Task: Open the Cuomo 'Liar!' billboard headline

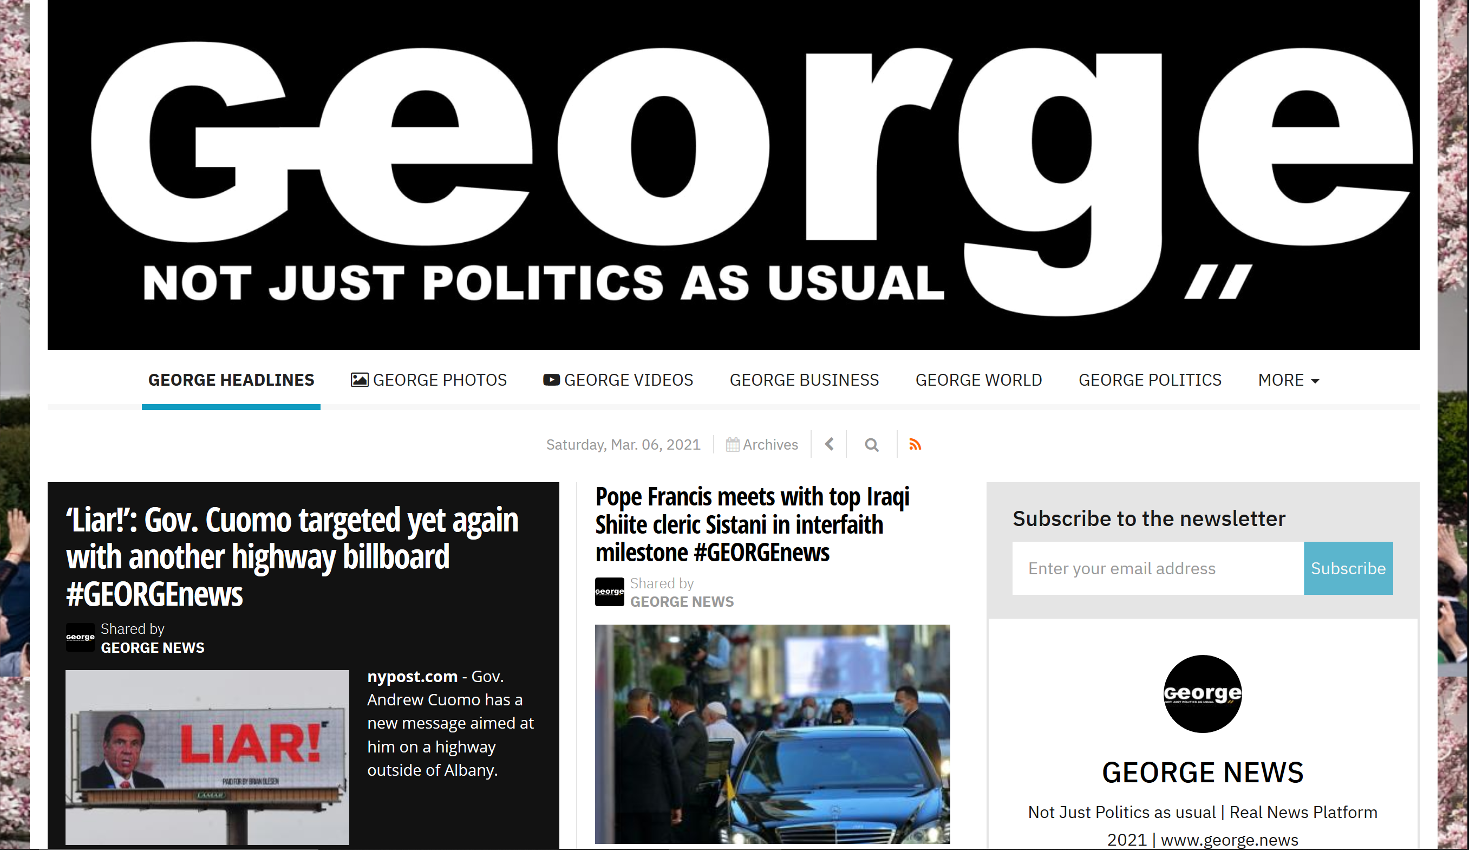Action: [292, 556]
